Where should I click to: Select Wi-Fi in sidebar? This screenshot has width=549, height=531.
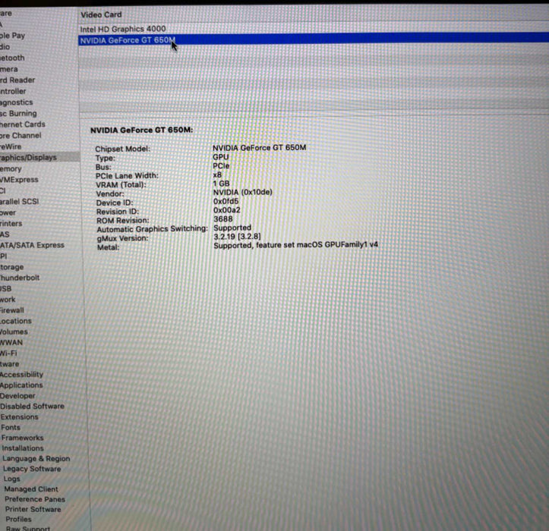[8, 353]
